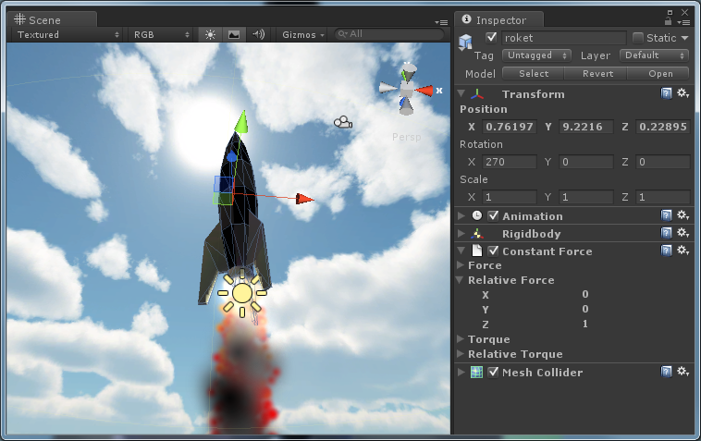Image resolution: width=701 pixels, height=441 pixels.
Task: Open Rigidbody gear settings menu
Action: [x=683, y=233]
